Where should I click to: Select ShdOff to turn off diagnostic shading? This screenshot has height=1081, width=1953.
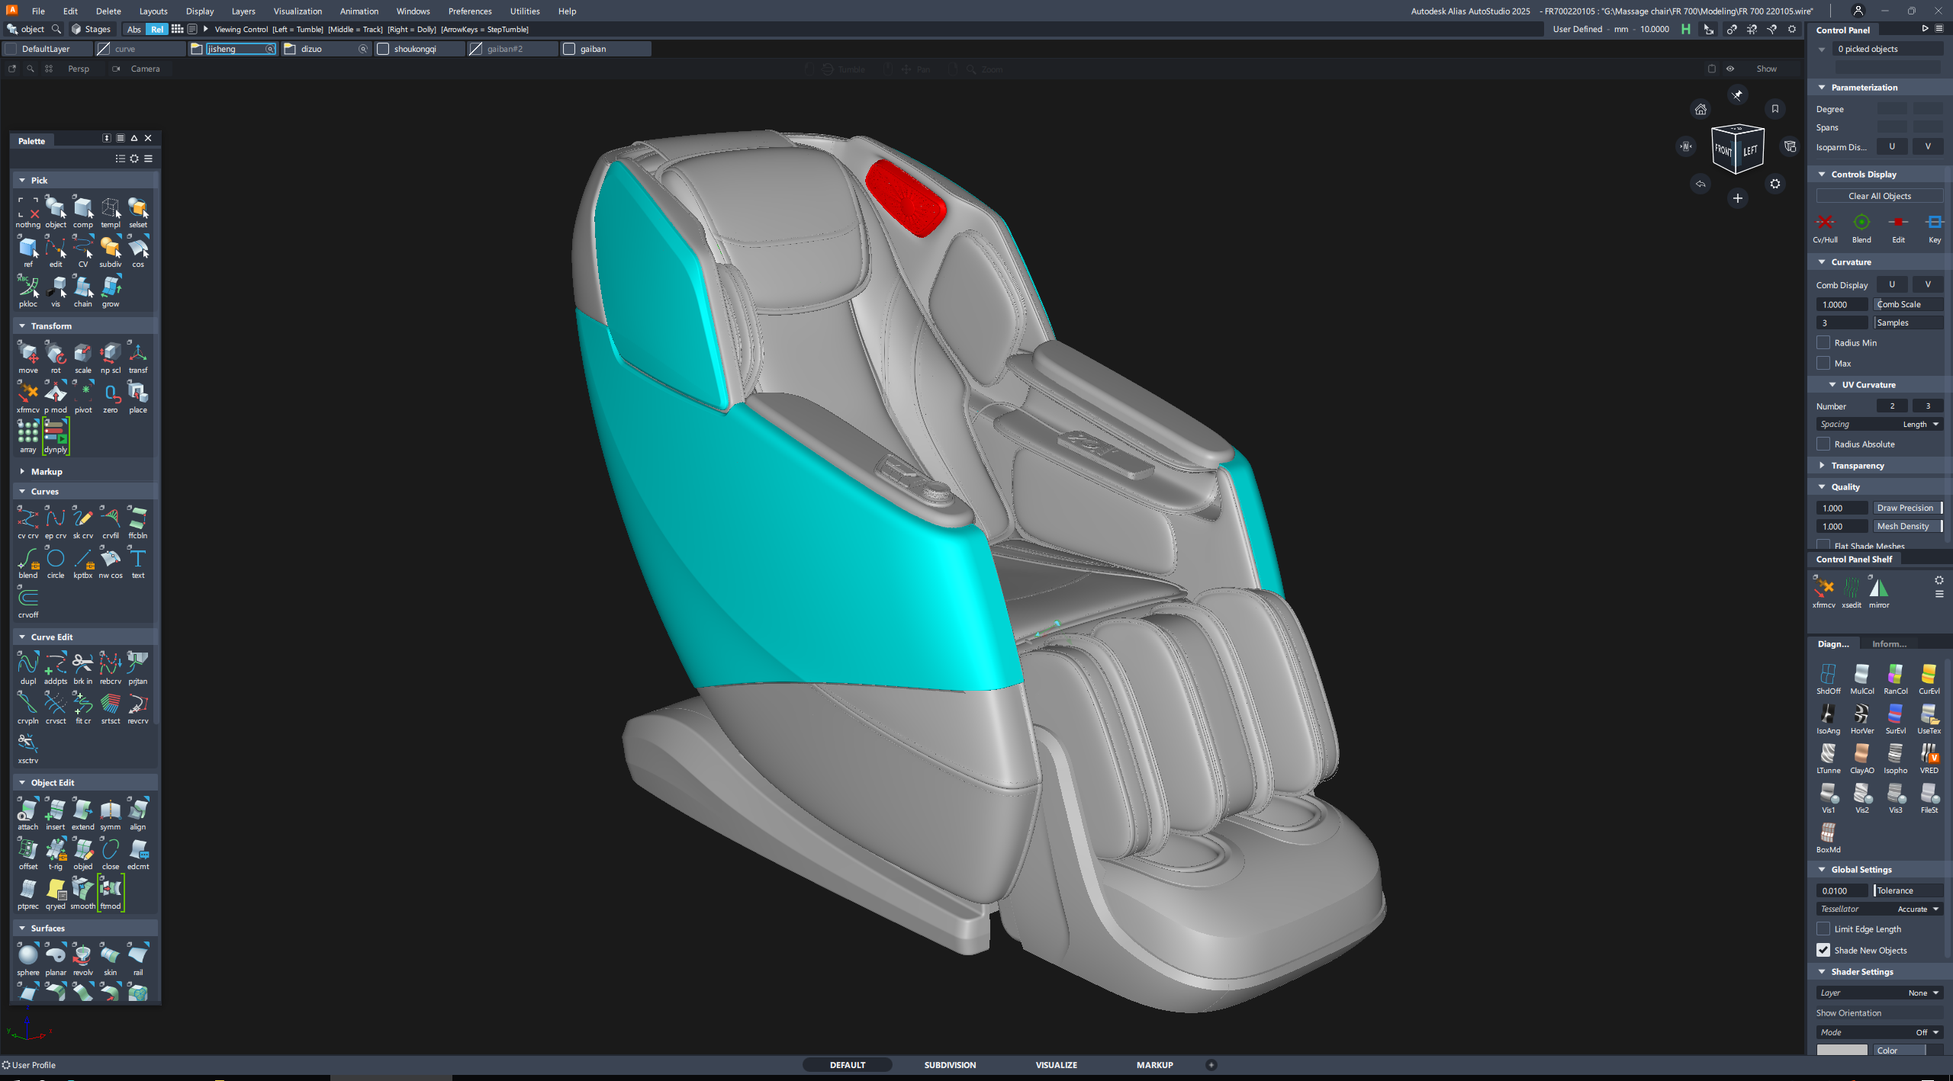pos(1828,675)
